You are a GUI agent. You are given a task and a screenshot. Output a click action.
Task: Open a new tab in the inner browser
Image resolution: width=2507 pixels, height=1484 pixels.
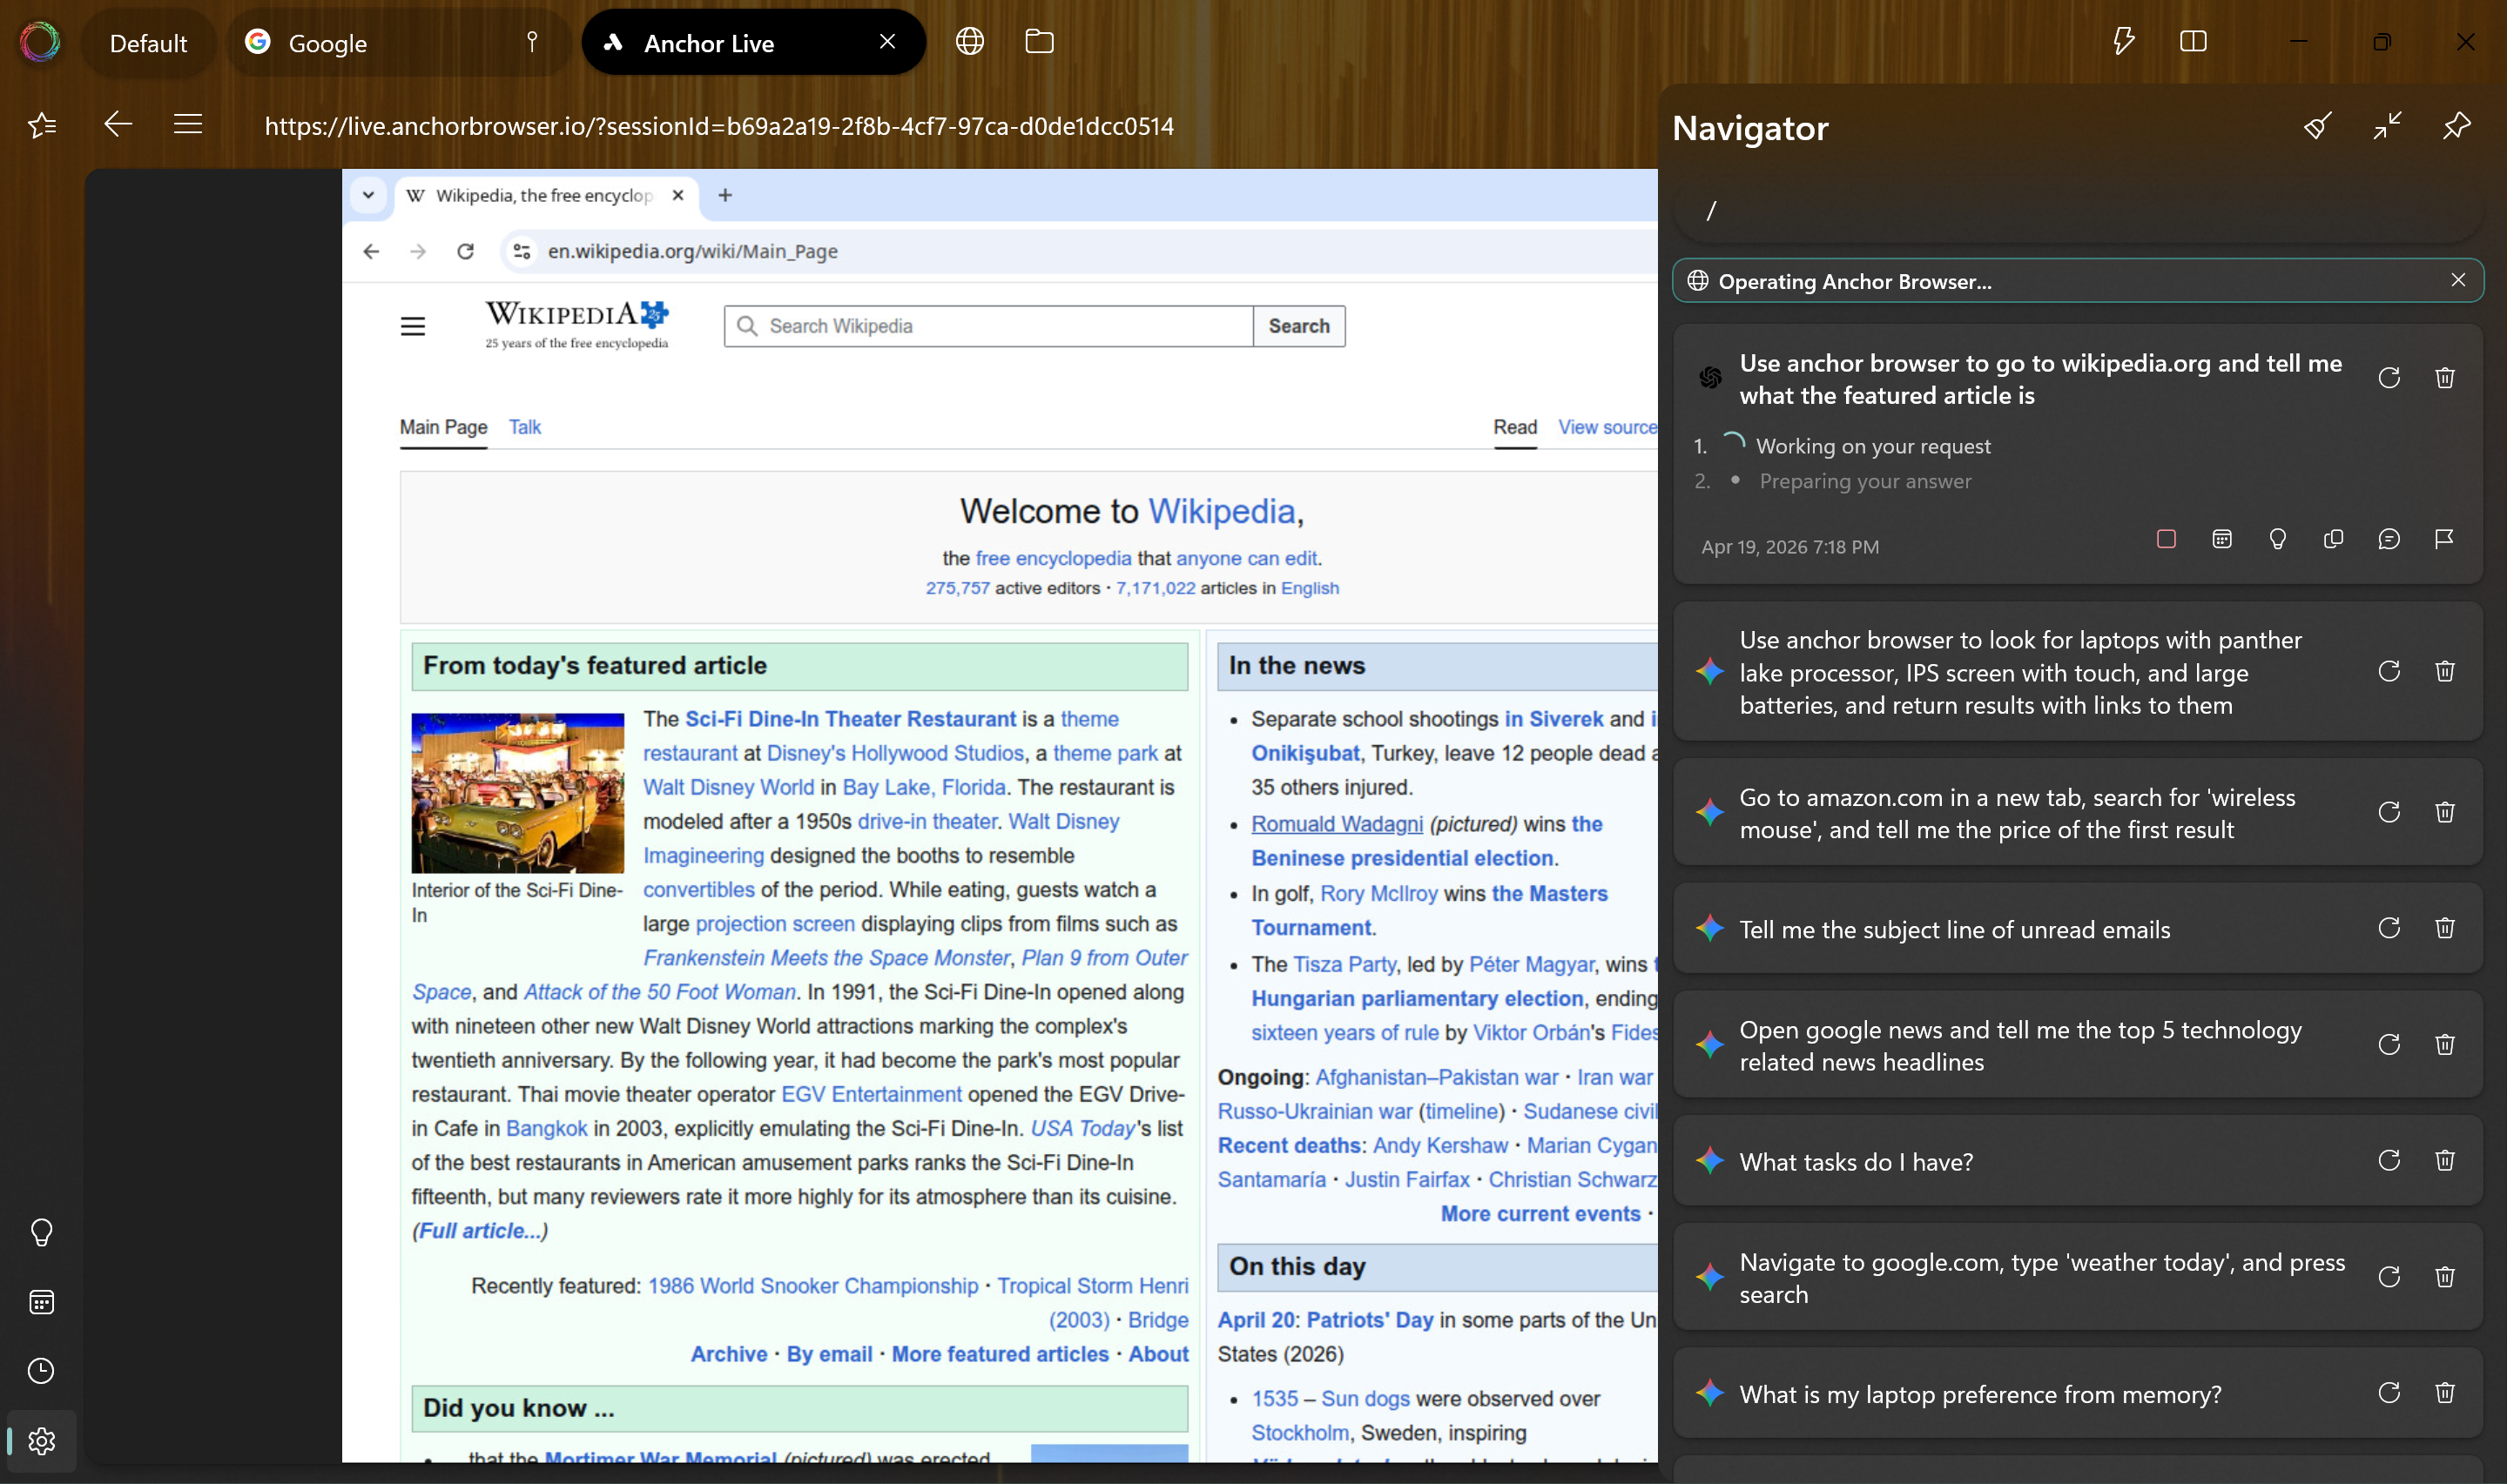(725, 195)
